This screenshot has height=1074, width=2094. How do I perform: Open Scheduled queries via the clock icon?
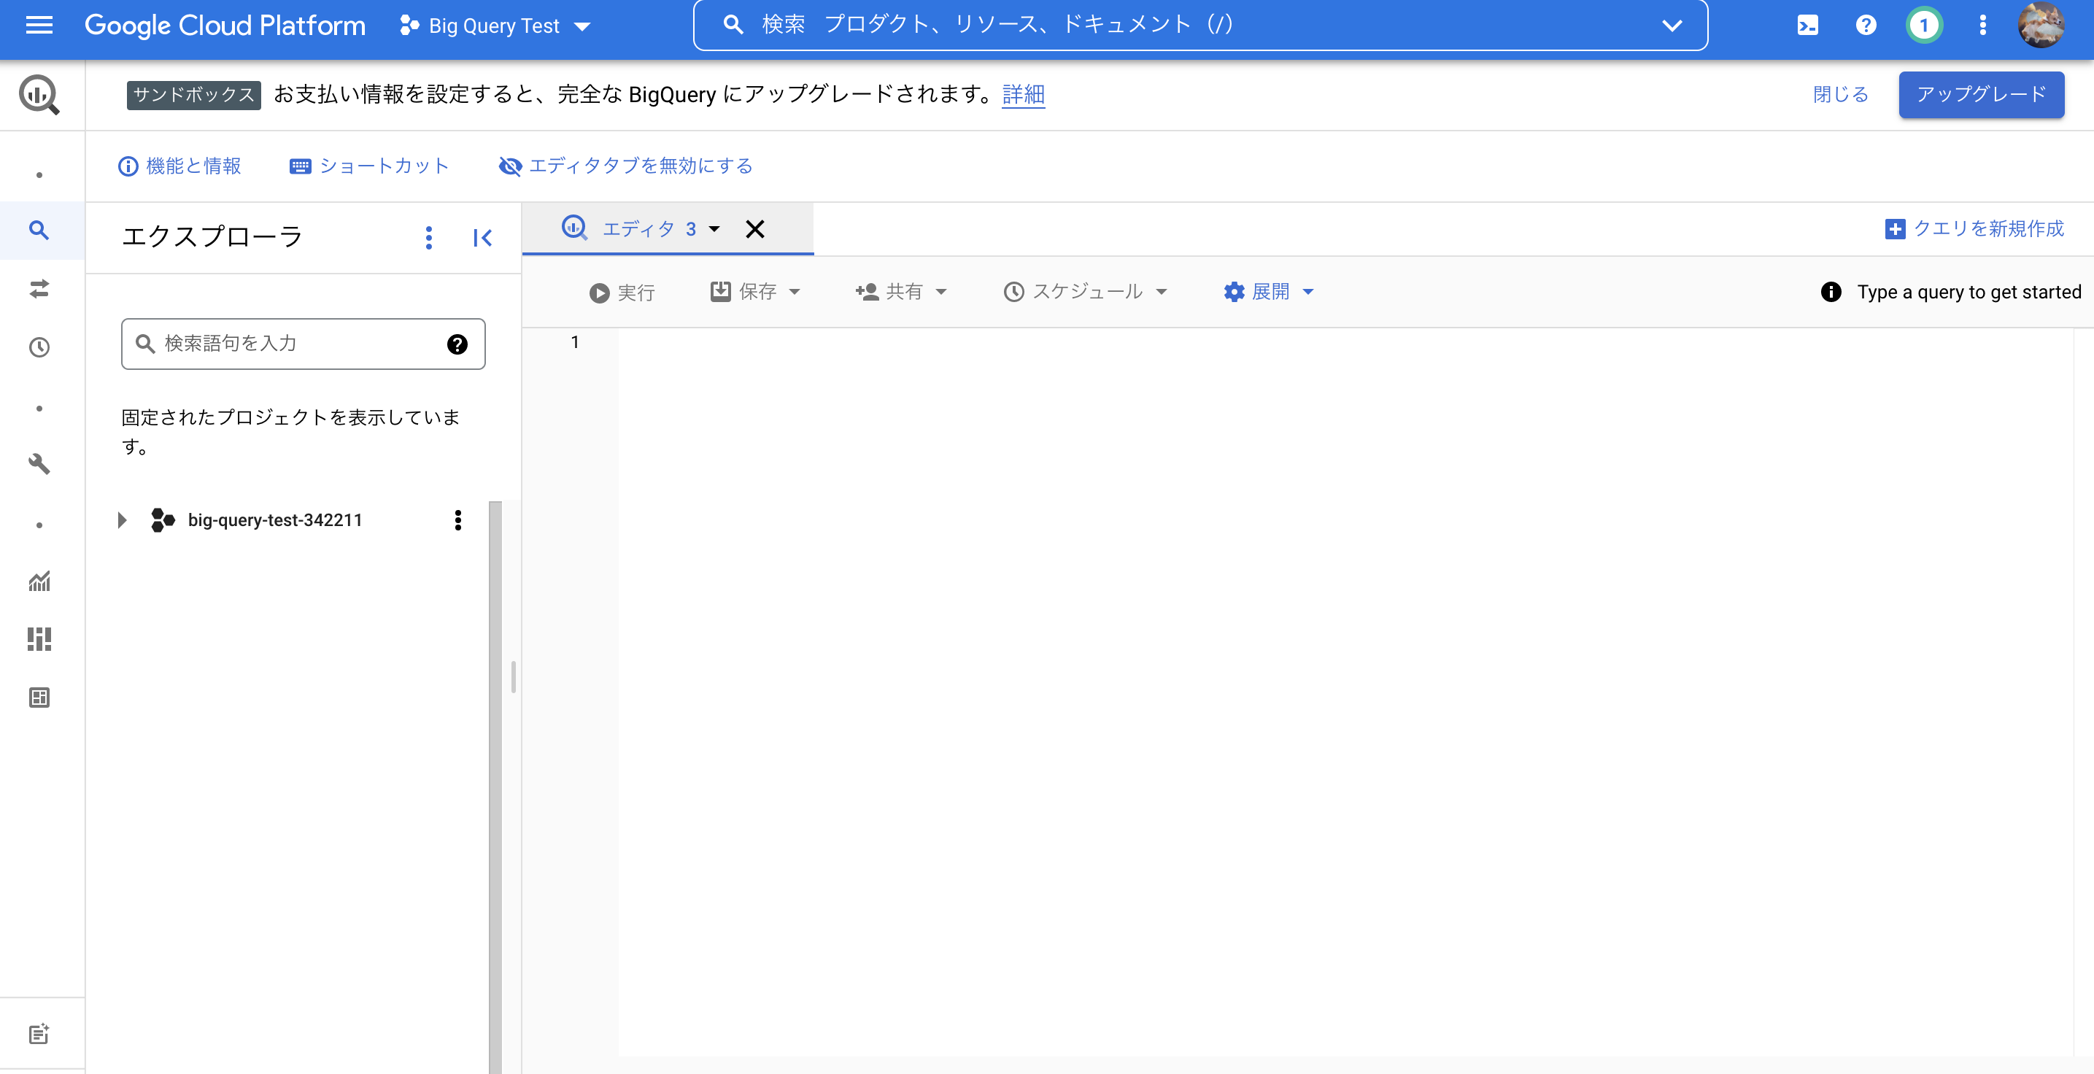tap(39, 347)
